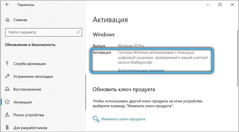
Task: Maximize the Параметры window
Action: point(220,5)
